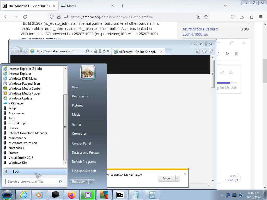Open IE Favorites star icon
Screen dimensions: 267x200
(204, 51)
